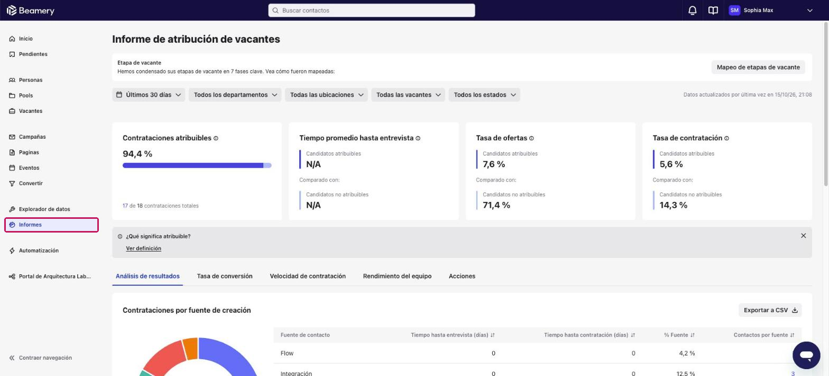Switch to Tasa de conversión tab

(225, 276)
